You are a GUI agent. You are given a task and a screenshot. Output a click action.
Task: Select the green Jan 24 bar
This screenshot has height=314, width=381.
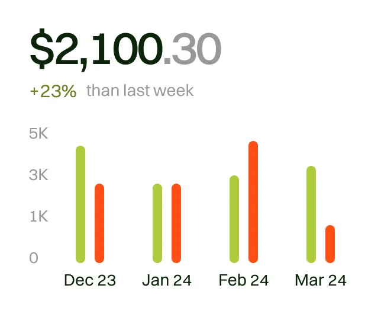157,223
